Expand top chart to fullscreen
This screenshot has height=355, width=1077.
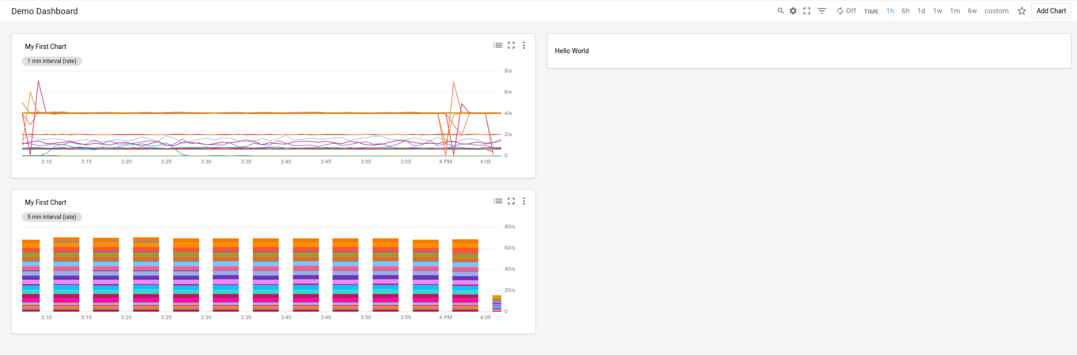[x=511, y=45]
